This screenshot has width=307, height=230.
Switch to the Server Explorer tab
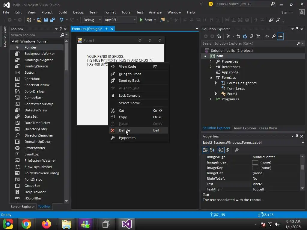pos(23,207)
